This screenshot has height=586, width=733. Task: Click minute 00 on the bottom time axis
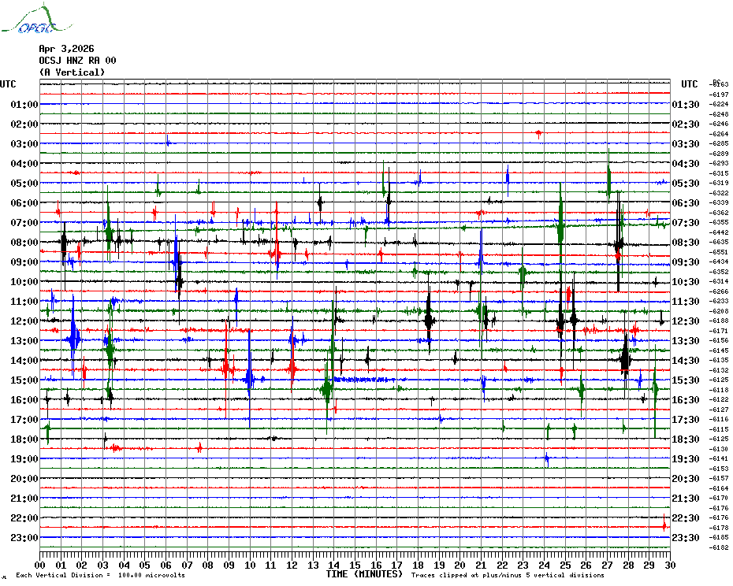pyautogui.click(x=40, y=565)
